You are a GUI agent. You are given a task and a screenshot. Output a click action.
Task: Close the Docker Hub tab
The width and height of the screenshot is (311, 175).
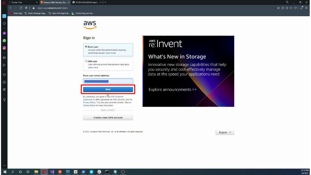point(37,2)
